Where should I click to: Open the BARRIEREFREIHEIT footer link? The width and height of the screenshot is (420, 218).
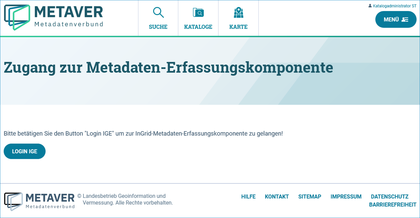coord(393,205)
